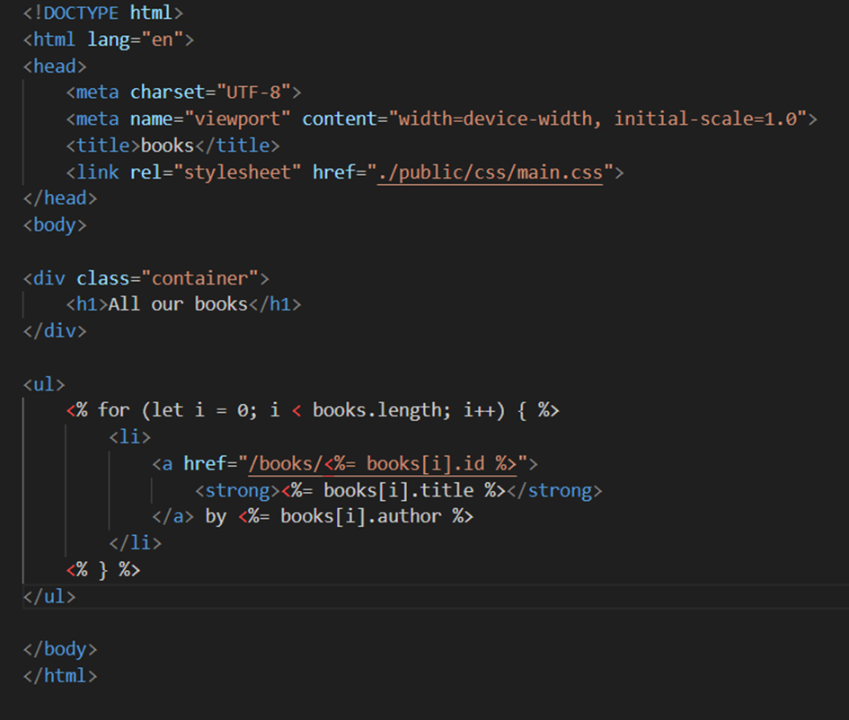Image resolution: width=849 pixels, height=720 pixels.
Task: Open the ./public/css/main.css link
Action: click(490, 172)
